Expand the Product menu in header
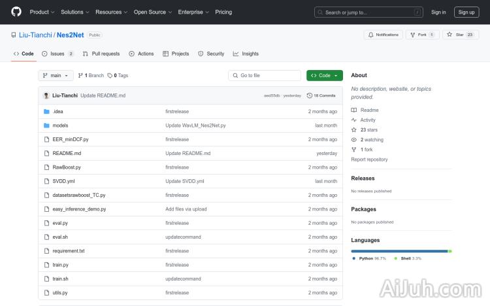This screenshot has width=490, height=306. (42, 12)
